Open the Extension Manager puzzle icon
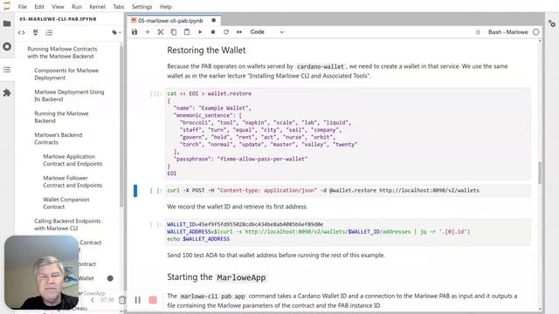Screen dimensions: 559x314 pyautogui.click(x=7, y=93)
